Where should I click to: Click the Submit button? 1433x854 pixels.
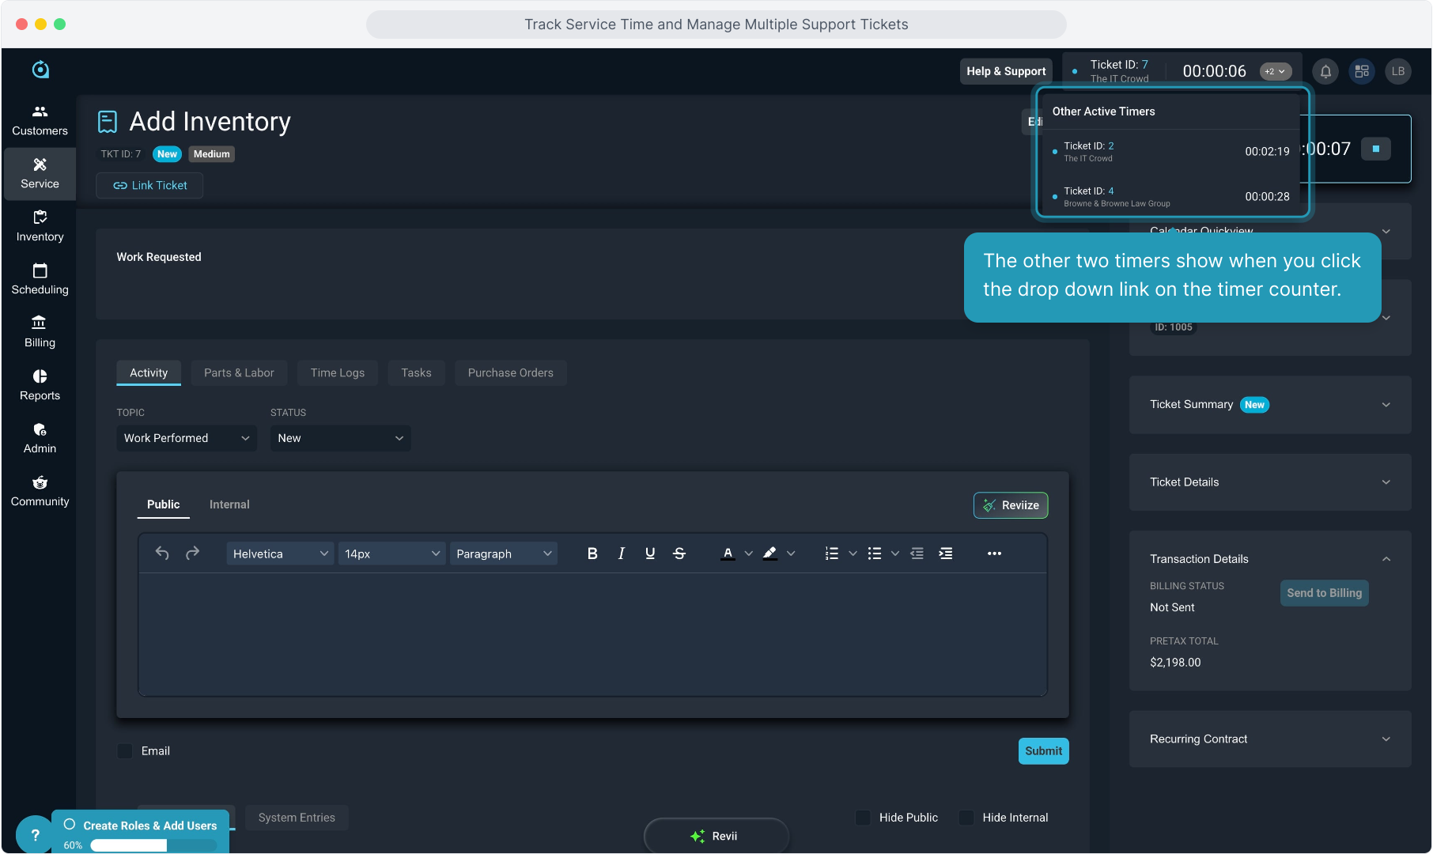[x=1043, y=751]
